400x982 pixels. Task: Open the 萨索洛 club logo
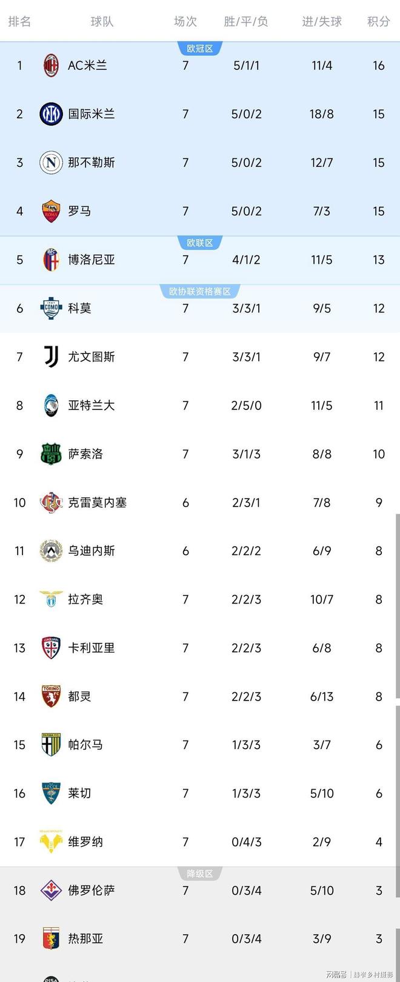point(50,454)
